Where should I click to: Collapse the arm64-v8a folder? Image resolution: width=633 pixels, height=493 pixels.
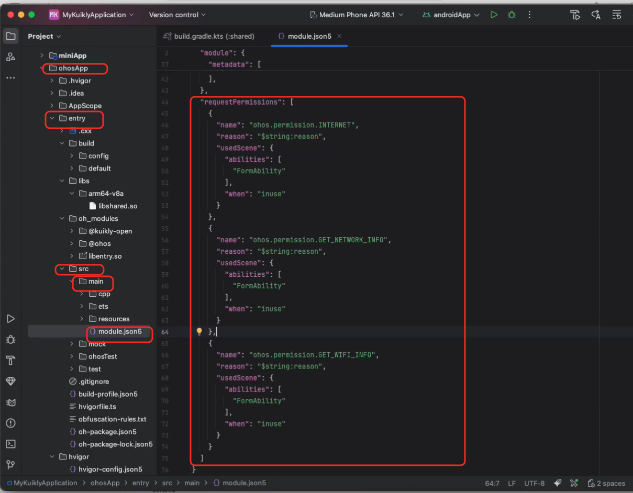[72, 194]
